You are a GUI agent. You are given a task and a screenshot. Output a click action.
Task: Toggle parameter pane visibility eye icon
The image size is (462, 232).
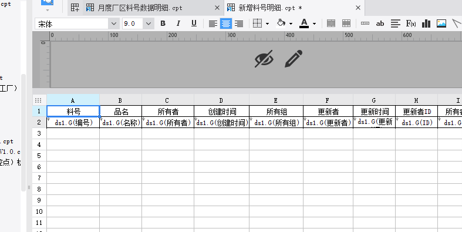click(264, 59)
